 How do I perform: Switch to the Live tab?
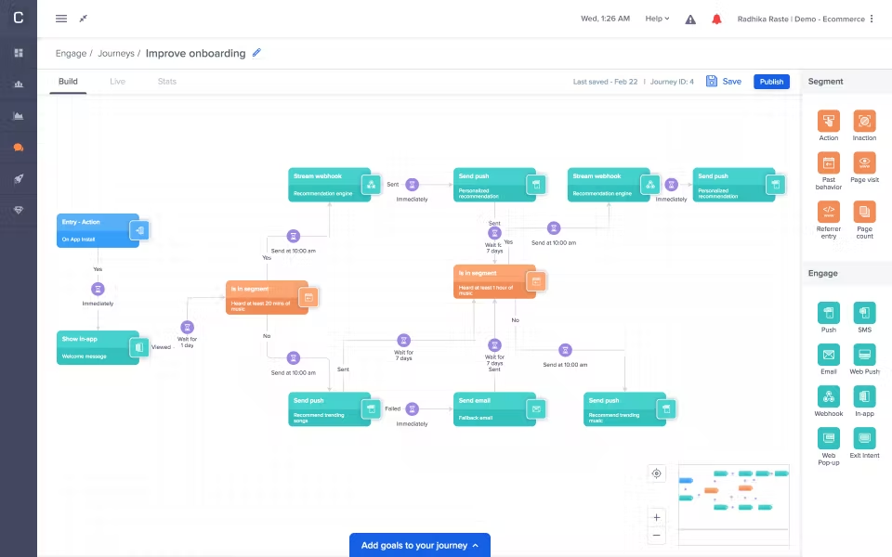[117, 82]
